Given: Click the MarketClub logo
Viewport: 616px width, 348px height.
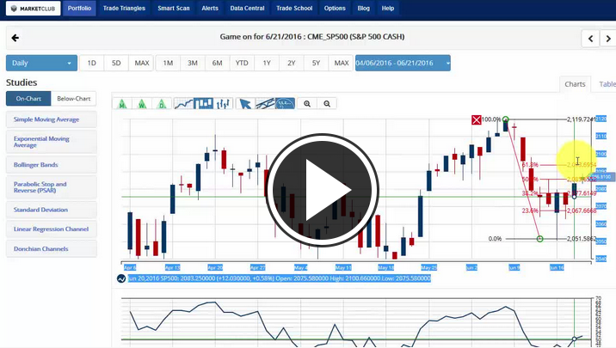Looking at the screenshot, I should click(x=34, y=9).
